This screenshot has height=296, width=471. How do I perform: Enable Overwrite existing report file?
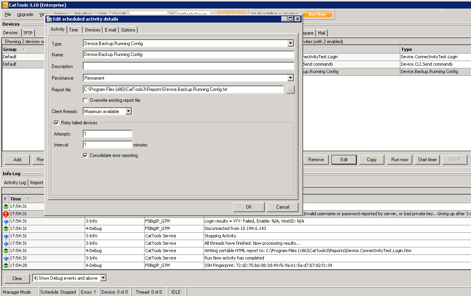coord(85,100)
